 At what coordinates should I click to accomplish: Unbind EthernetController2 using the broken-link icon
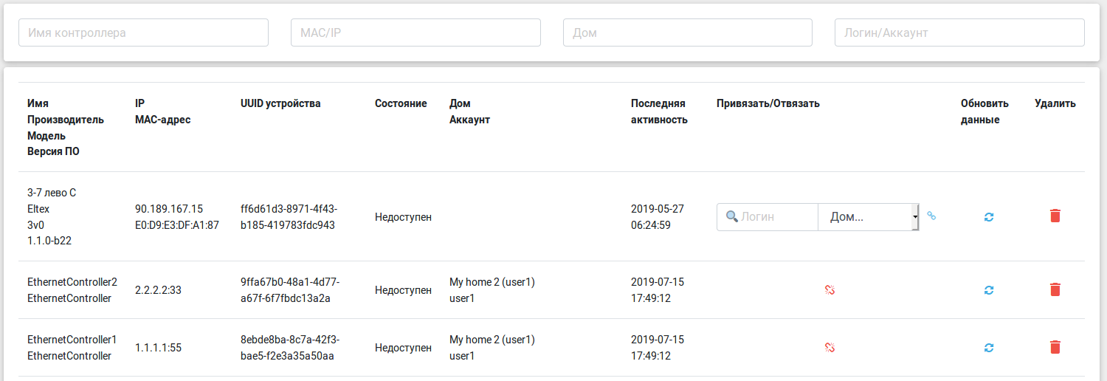click(x=830, y=290)
